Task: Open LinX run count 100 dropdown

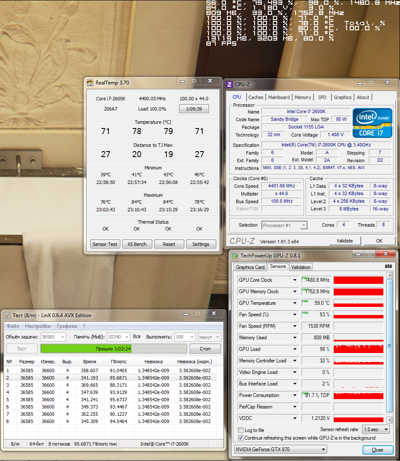Action: point(185,337)
